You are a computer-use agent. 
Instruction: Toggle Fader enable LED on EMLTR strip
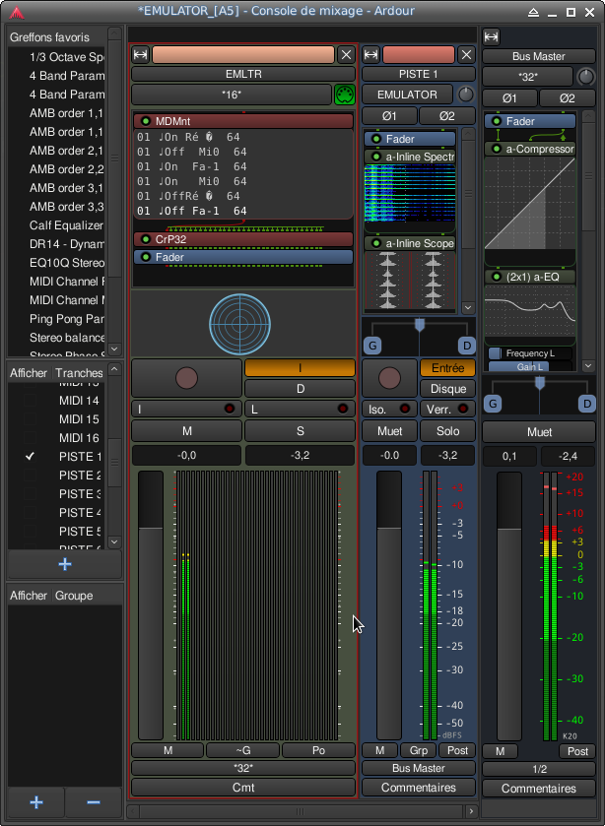click(x=146, y=258)
